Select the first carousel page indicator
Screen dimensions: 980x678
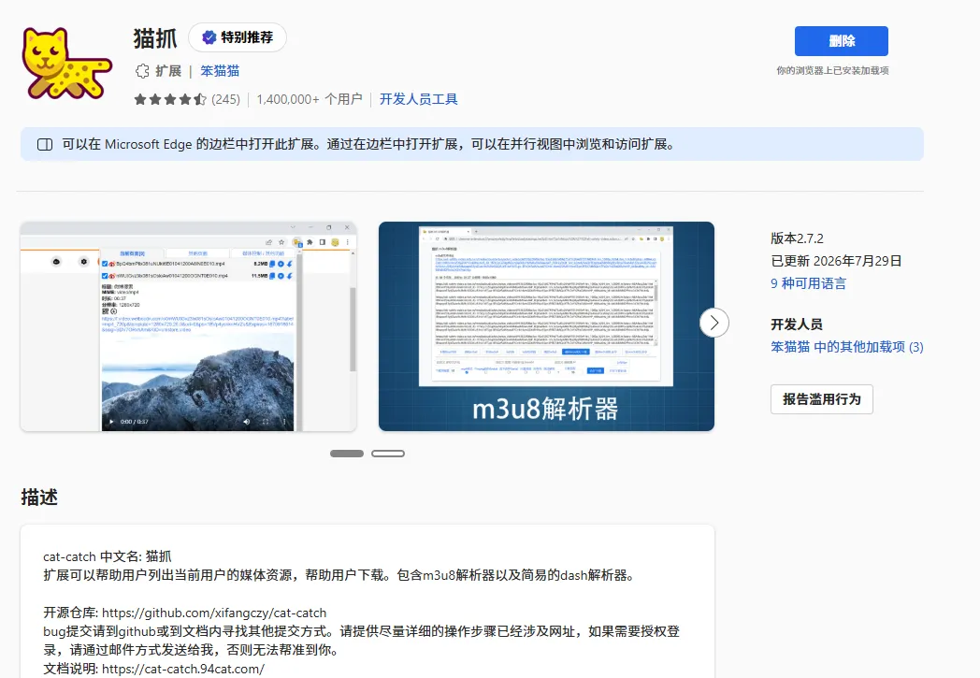tap(347, 454)
